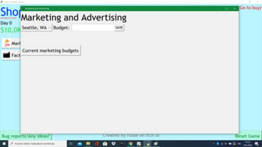Screen dimensions: 262x147
Task: Click the Budget input field
Action: [92, 28]
